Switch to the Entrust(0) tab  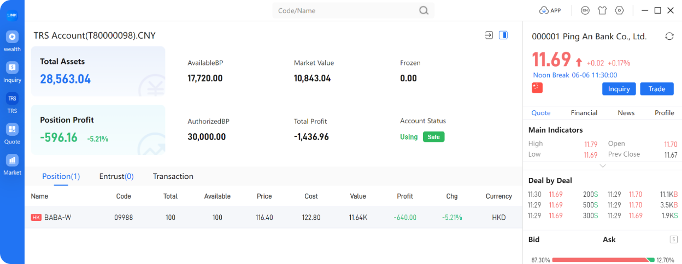116,176
